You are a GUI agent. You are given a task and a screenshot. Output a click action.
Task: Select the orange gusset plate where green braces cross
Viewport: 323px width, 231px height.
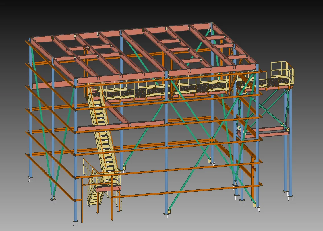[212, 139]
